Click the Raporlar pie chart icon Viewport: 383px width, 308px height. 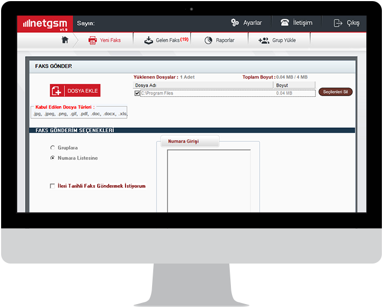208,41
